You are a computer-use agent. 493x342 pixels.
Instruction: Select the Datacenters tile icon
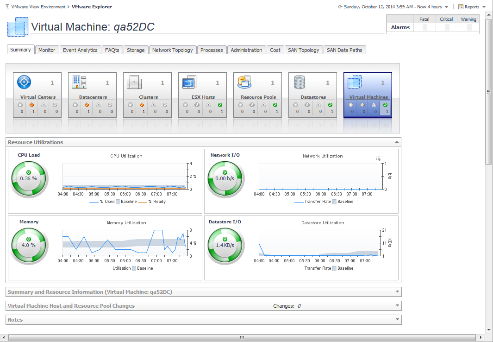click(x=79, y=82)
